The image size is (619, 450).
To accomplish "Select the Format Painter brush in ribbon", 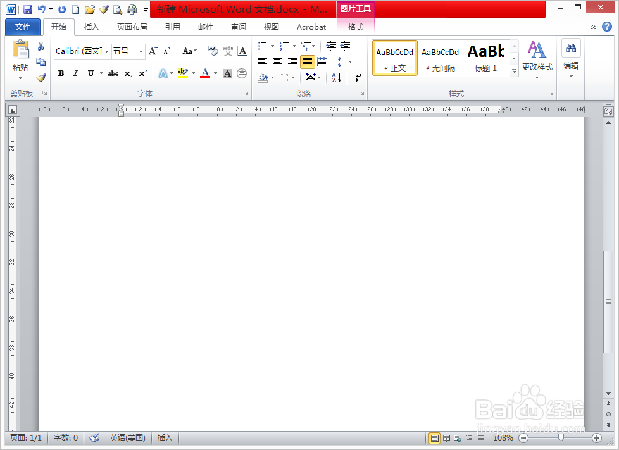I will pos(41,78).
